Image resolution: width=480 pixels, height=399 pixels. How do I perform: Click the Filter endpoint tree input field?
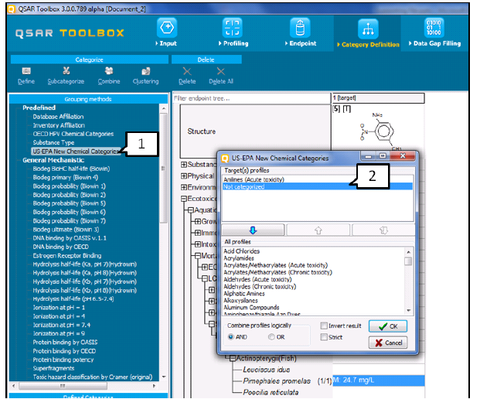252,98
